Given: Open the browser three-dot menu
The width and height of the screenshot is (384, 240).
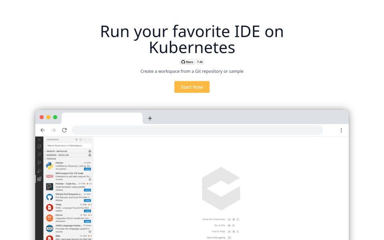Looking at the screenshot, I should [341, 130].
